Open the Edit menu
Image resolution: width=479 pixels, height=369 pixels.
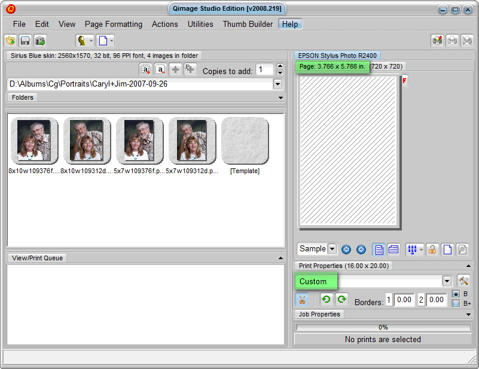(42, 24)
